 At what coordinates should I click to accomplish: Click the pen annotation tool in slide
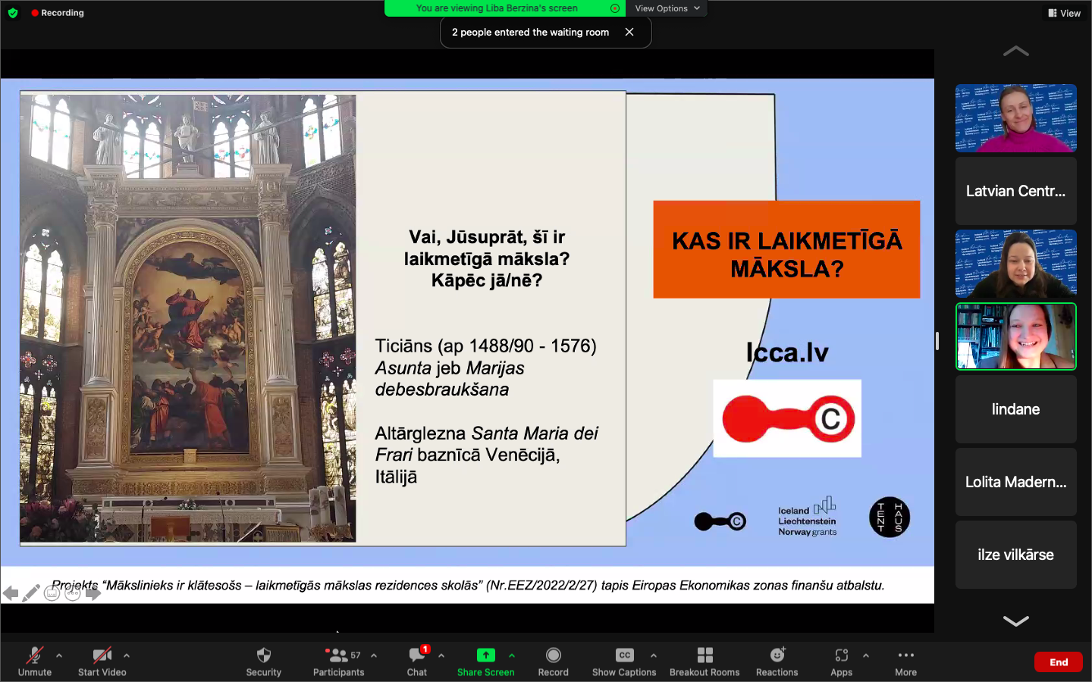tap(31, 593)
